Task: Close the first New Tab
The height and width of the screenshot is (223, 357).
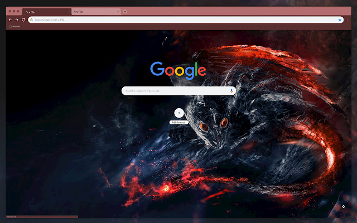Action: [x=69, y=12]
